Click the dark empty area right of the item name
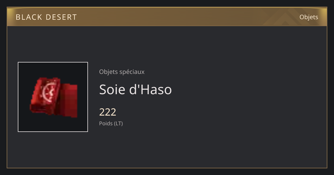 [248, 89]
